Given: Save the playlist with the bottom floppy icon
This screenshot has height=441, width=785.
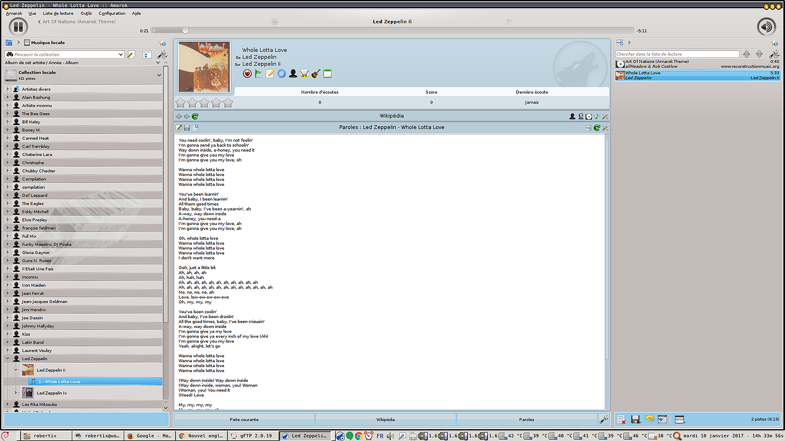Looking at the screenshot, I should 635,420.
